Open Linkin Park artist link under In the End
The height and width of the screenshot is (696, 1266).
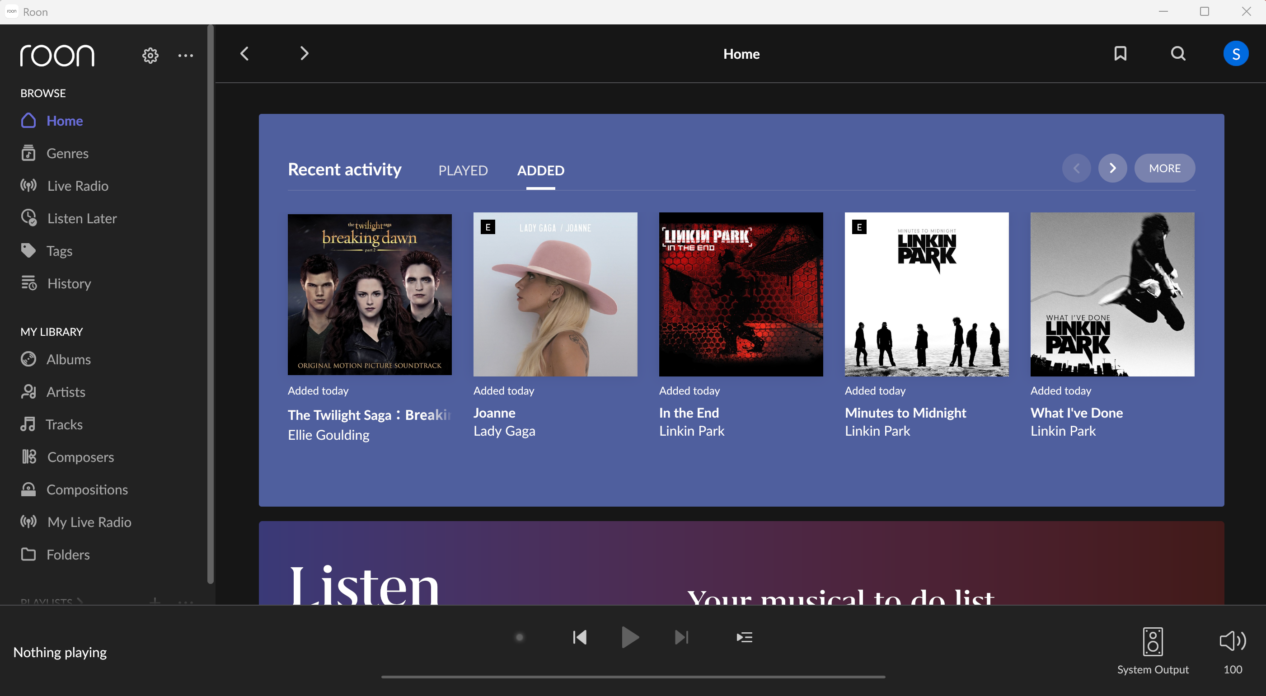pyautogui.click(x=691, y=431)
